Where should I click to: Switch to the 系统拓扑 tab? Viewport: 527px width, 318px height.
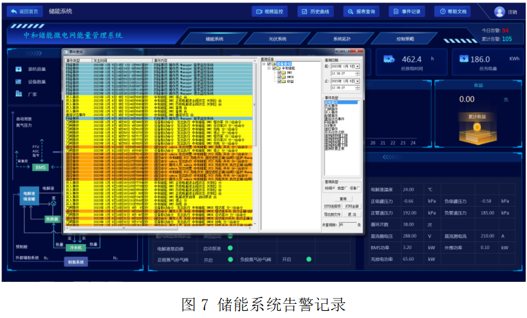(x=342, y=39)
